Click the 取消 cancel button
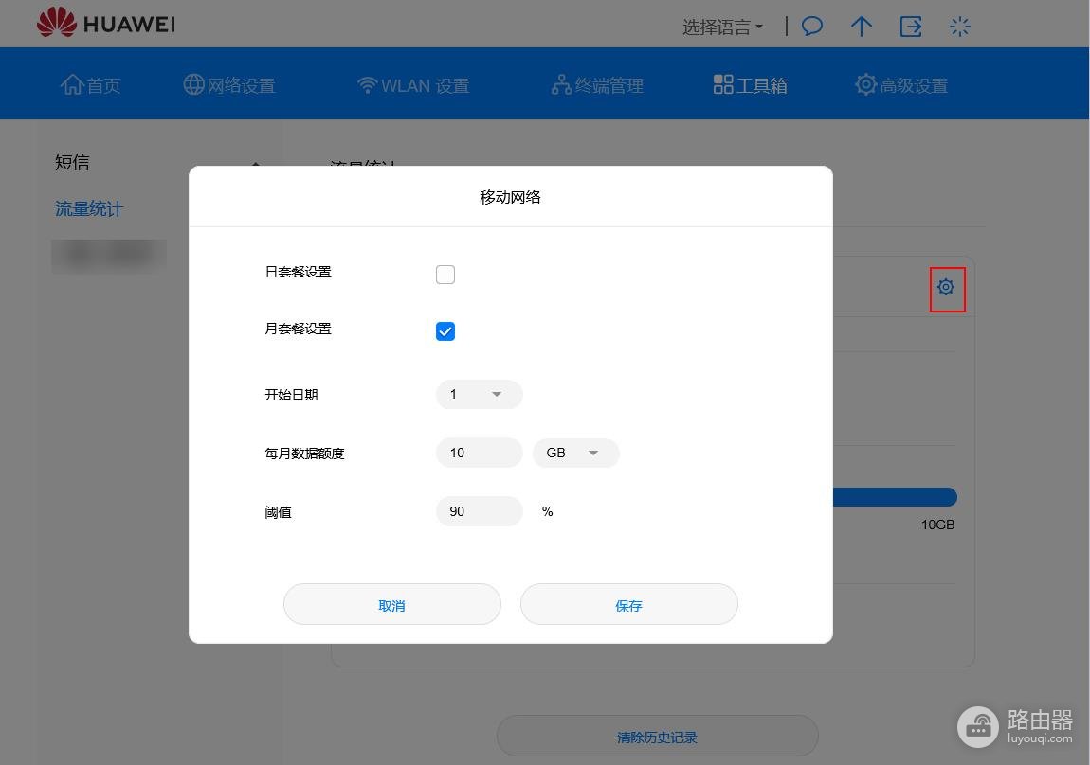The image size is (1090, 765). point(392,604)
